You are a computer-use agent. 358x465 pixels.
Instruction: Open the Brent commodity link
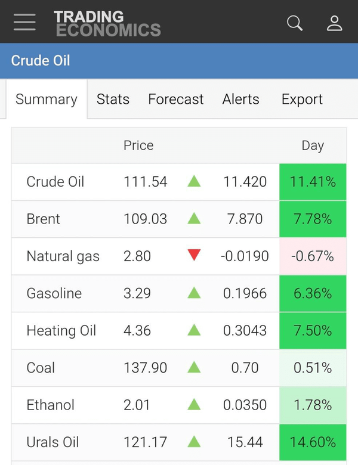(x=44, y=219)
